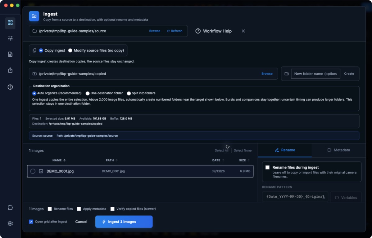Open the grid dashboard sidebar icon
Screen dimensions: 372x238
click(10, 23)
